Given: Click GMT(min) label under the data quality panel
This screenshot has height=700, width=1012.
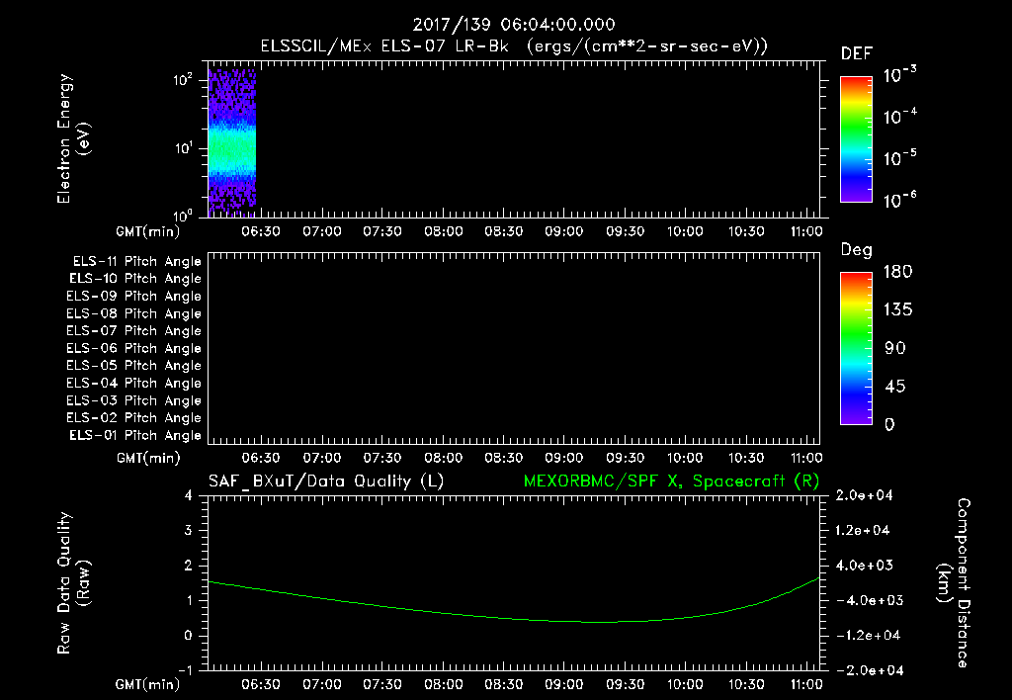Looking at the screenshot, I should (148, 684).
